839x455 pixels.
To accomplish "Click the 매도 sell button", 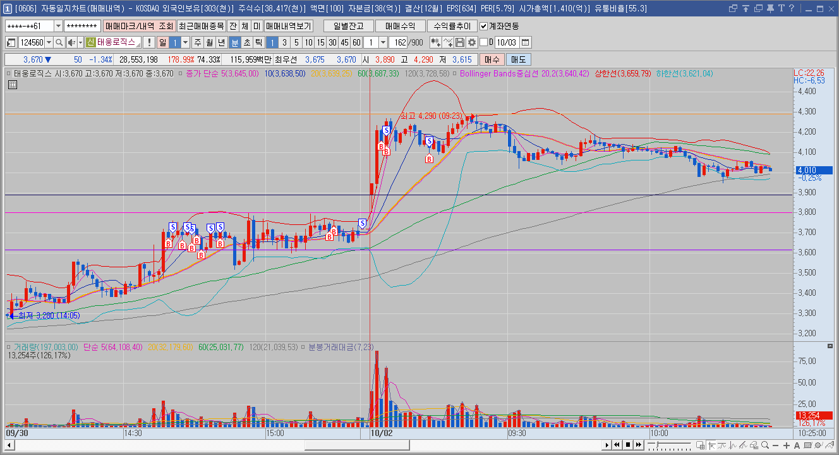I will point(518,59).
